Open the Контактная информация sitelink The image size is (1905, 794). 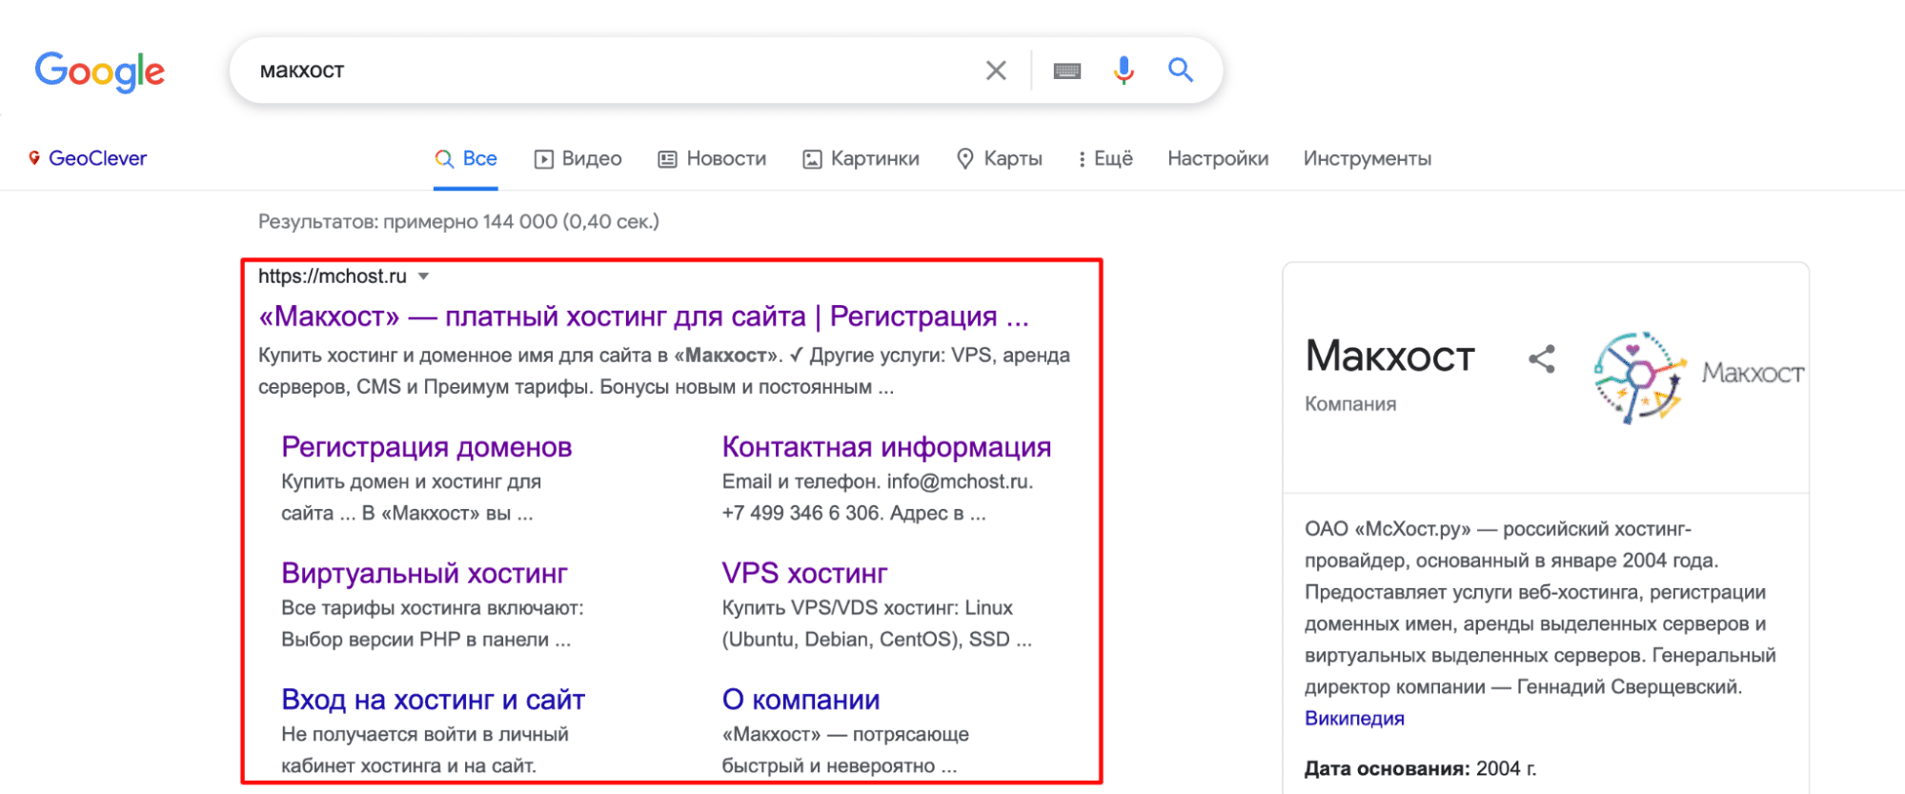pos(886,447)
